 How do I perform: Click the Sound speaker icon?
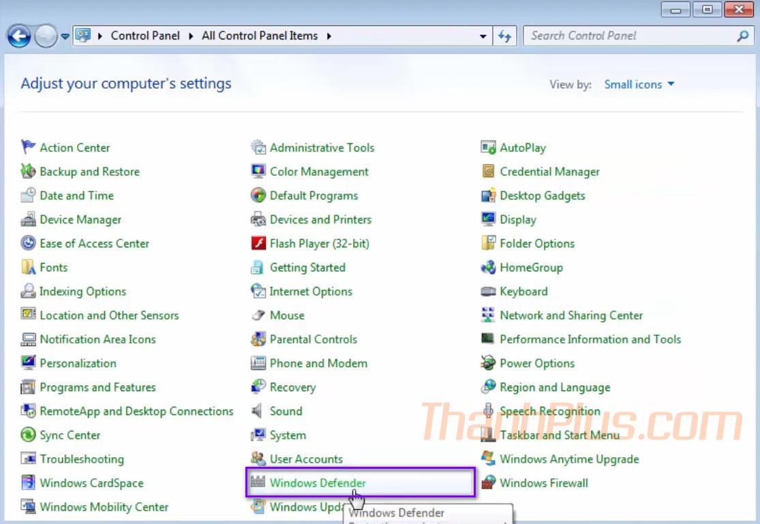pyautogui.click(x=258, y=411)
